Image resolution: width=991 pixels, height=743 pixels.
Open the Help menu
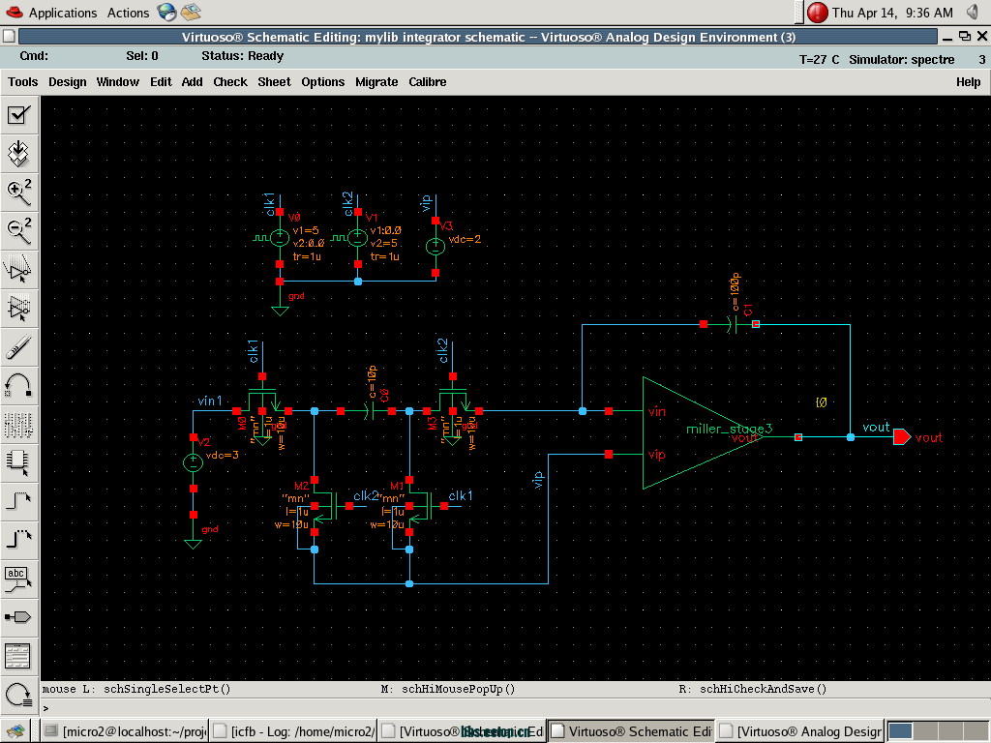pos(968,82)
